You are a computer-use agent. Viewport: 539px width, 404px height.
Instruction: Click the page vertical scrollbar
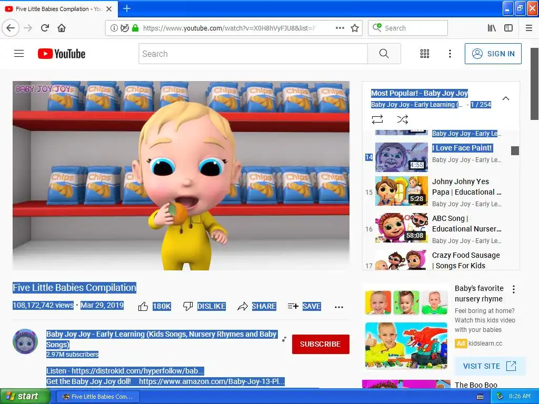534,84
